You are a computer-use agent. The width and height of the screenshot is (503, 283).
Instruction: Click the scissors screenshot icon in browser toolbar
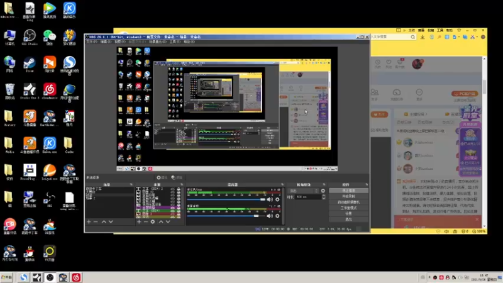472,37
